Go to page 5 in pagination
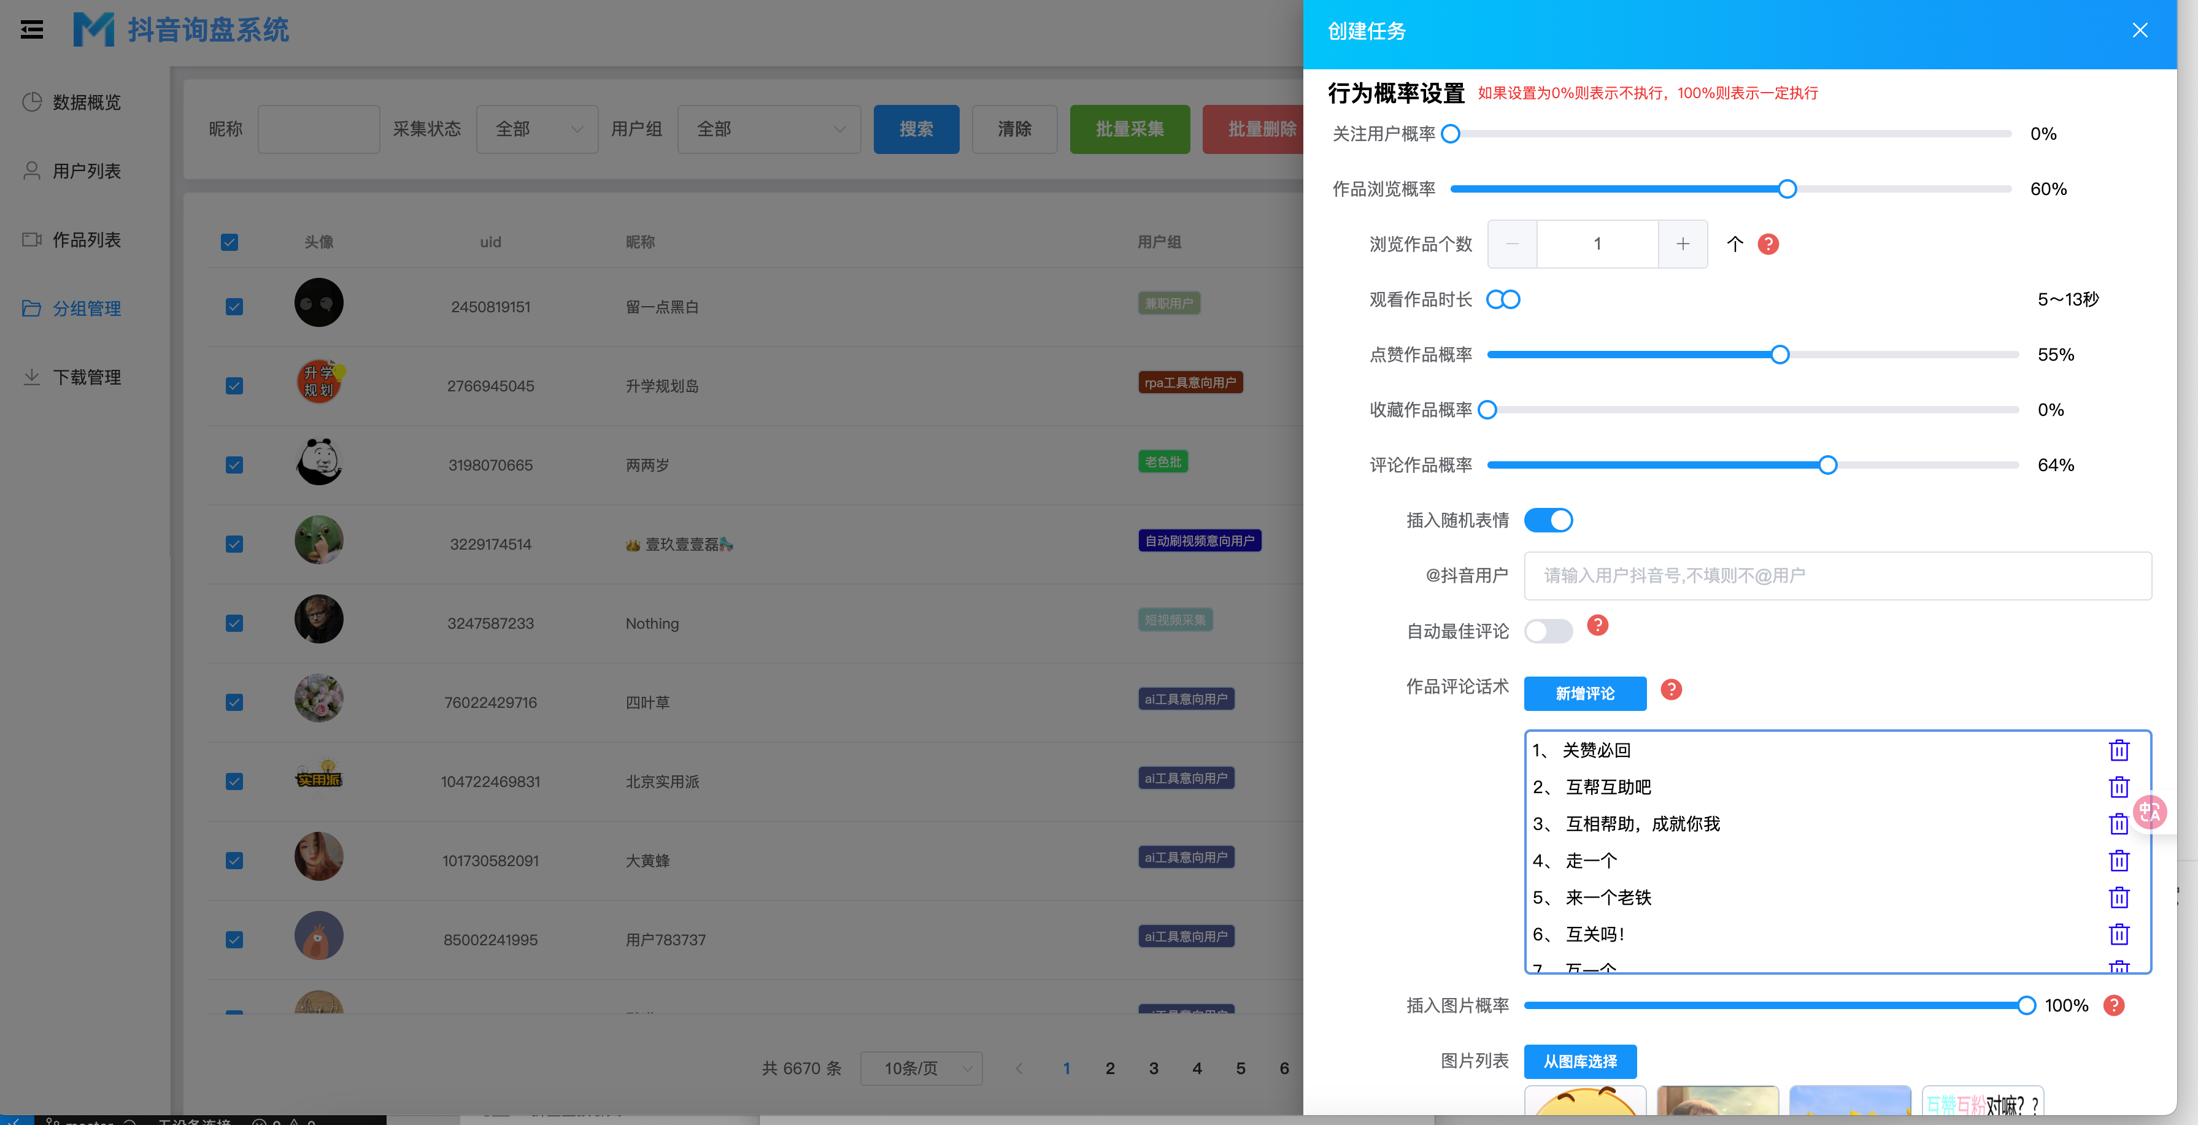The image size is (2198, 1125). [x=1240, y=1068]
